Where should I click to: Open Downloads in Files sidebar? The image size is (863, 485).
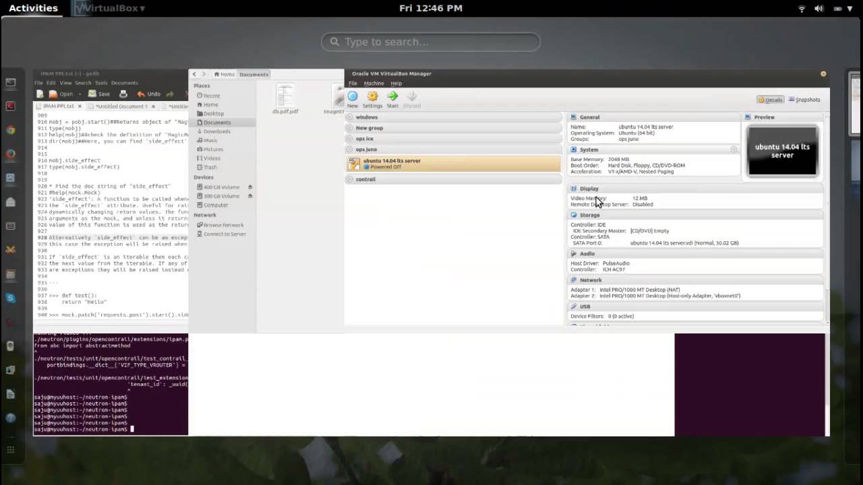216,131
